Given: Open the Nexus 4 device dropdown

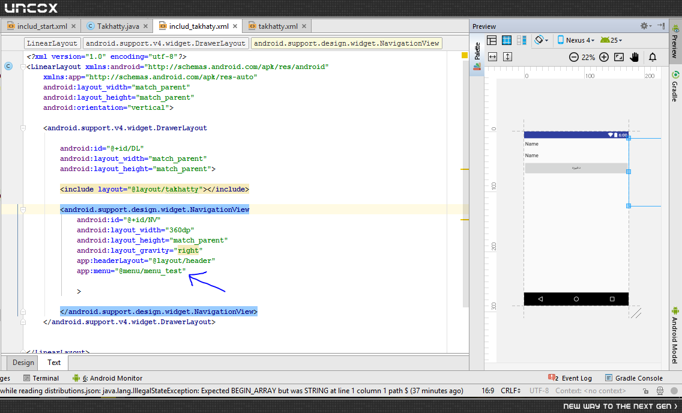Looking at the screenshot, I should point(576,40).
